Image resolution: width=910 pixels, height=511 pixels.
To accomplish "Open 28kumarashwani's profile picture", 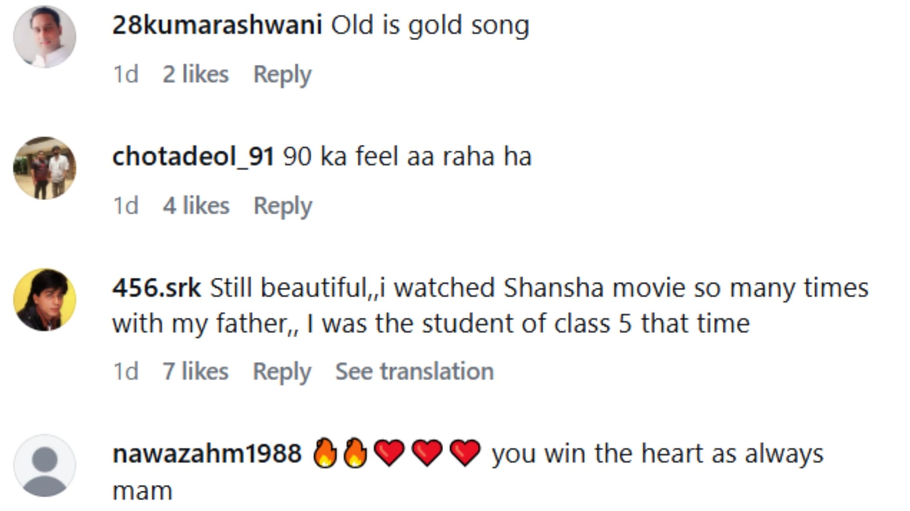I will [45, 37].
